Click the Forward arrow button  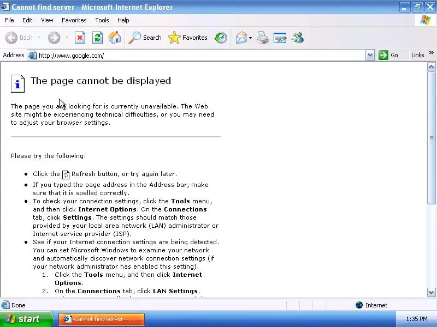[x=54, y=38]
